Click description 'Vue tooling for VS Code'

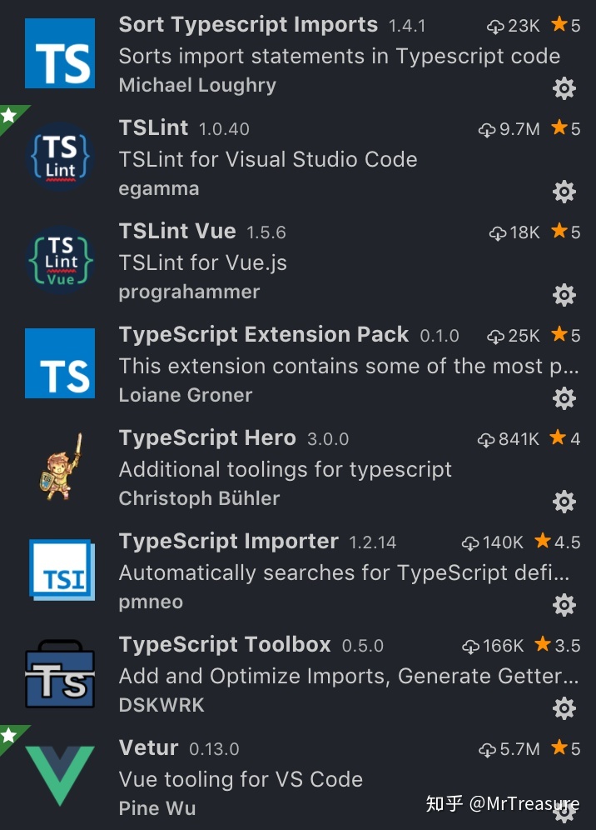pyautogui.click(x=241, y=780)
